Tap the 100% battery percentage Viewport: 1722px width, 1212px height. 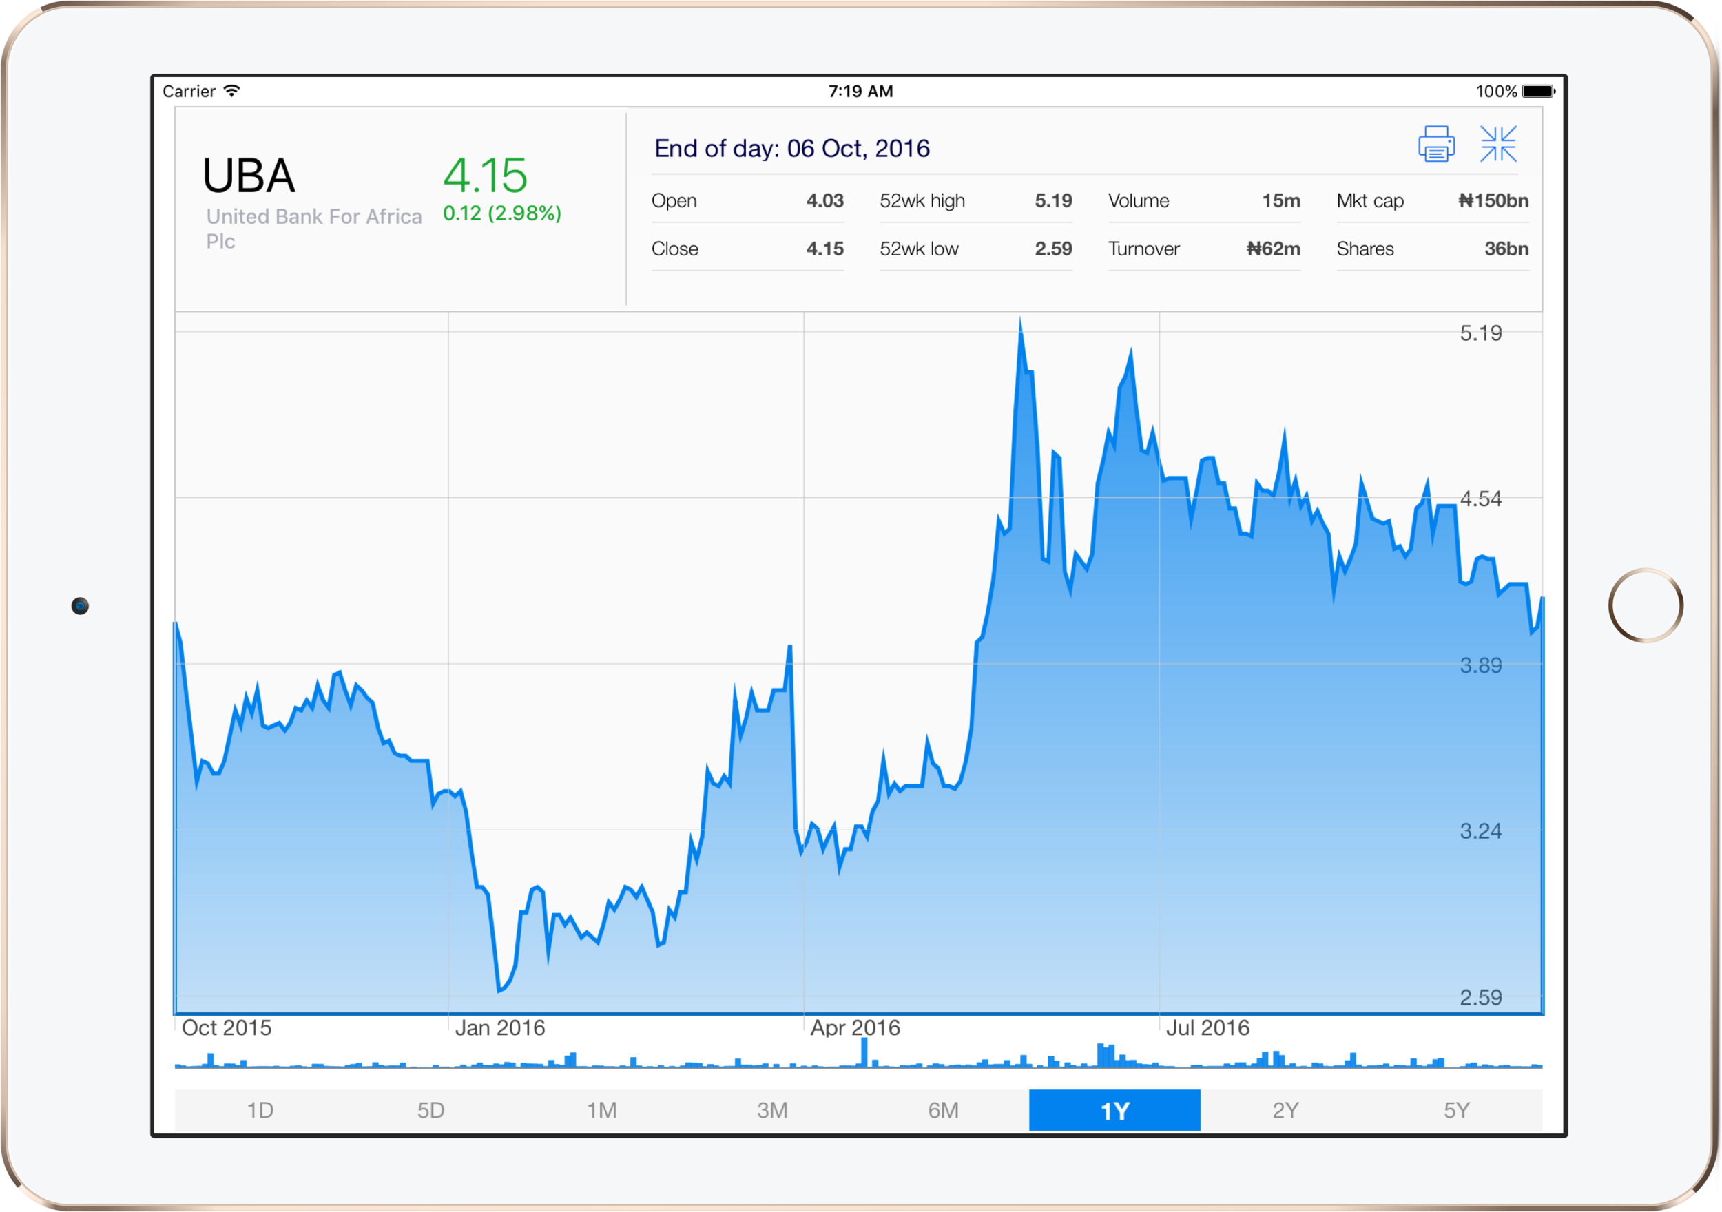click(1496, 92)
